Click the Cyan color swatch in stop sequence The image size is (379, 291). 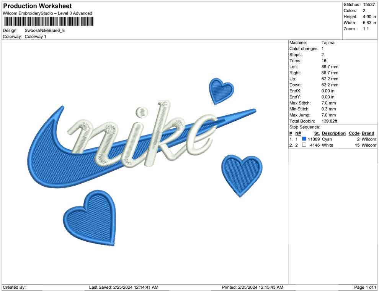(304, 139)
